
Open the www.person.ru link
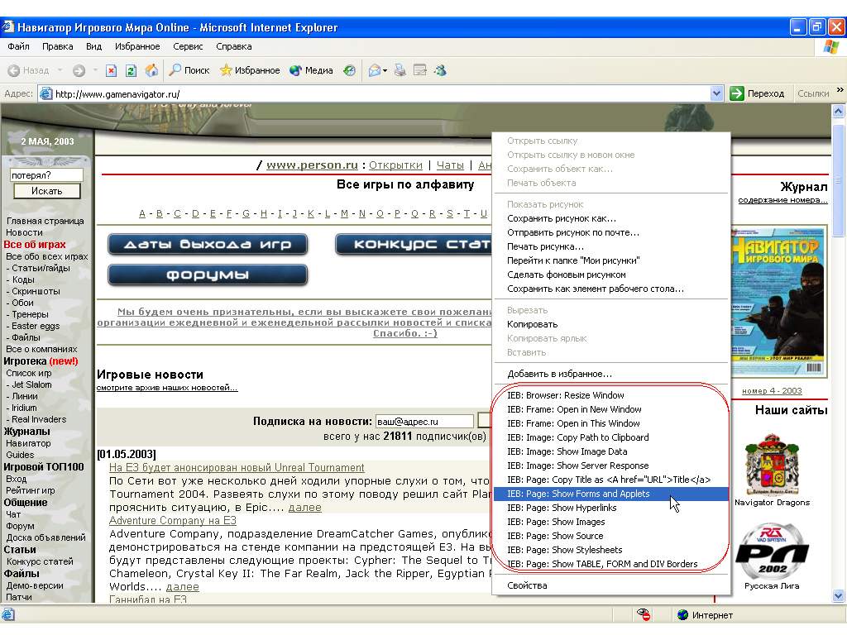312,165
